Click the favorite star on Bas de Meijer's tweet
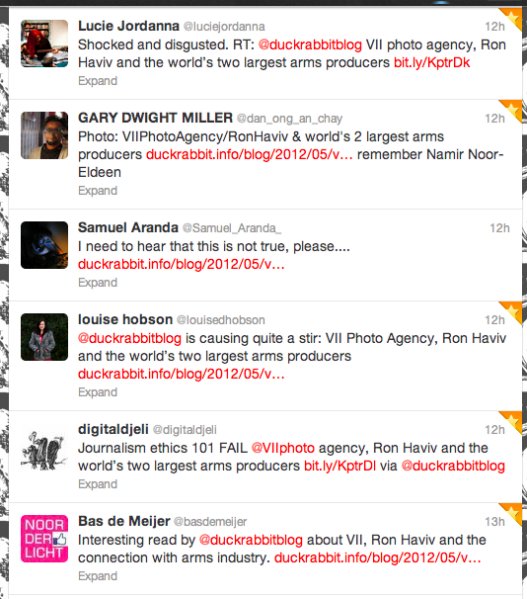Image resolution: width=527 pixels, height=599 pixels. click(x=512, y=513)
